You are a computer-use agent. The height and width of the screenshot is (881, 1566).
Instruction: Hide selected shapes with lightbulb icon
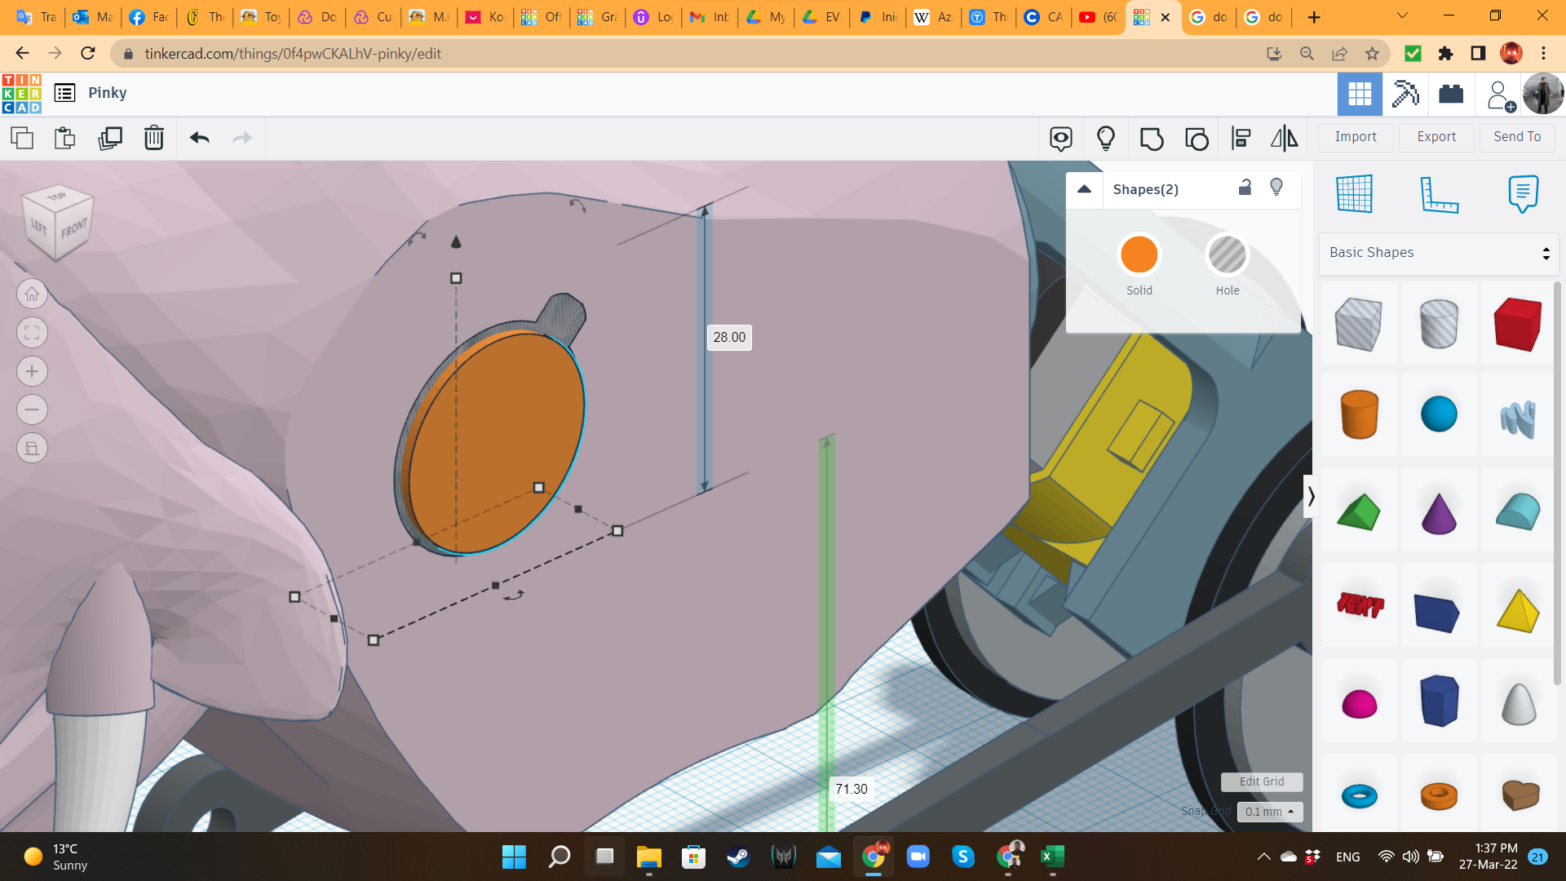tap(1276, 188)
